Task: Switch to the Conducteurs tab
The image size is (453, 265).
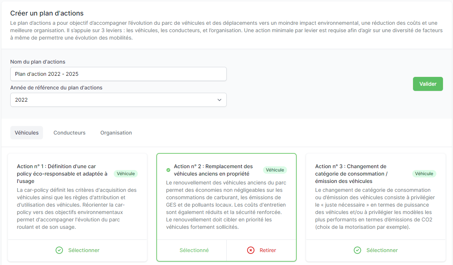Action: pos(69,133)
